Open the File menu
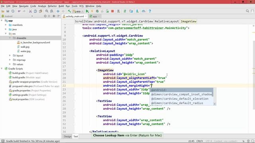 (3, 6)
